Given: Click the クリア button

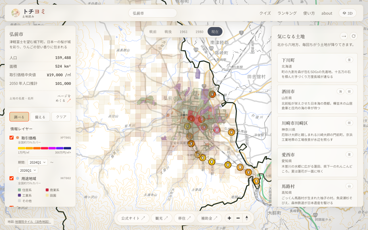Looking at the screenshot, I should (x=61, y=117).
